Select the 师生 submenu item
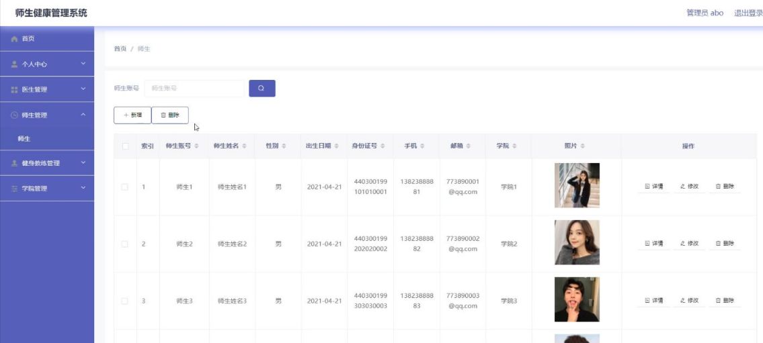Viewport: 763px width, 343px height. (46, 139)
